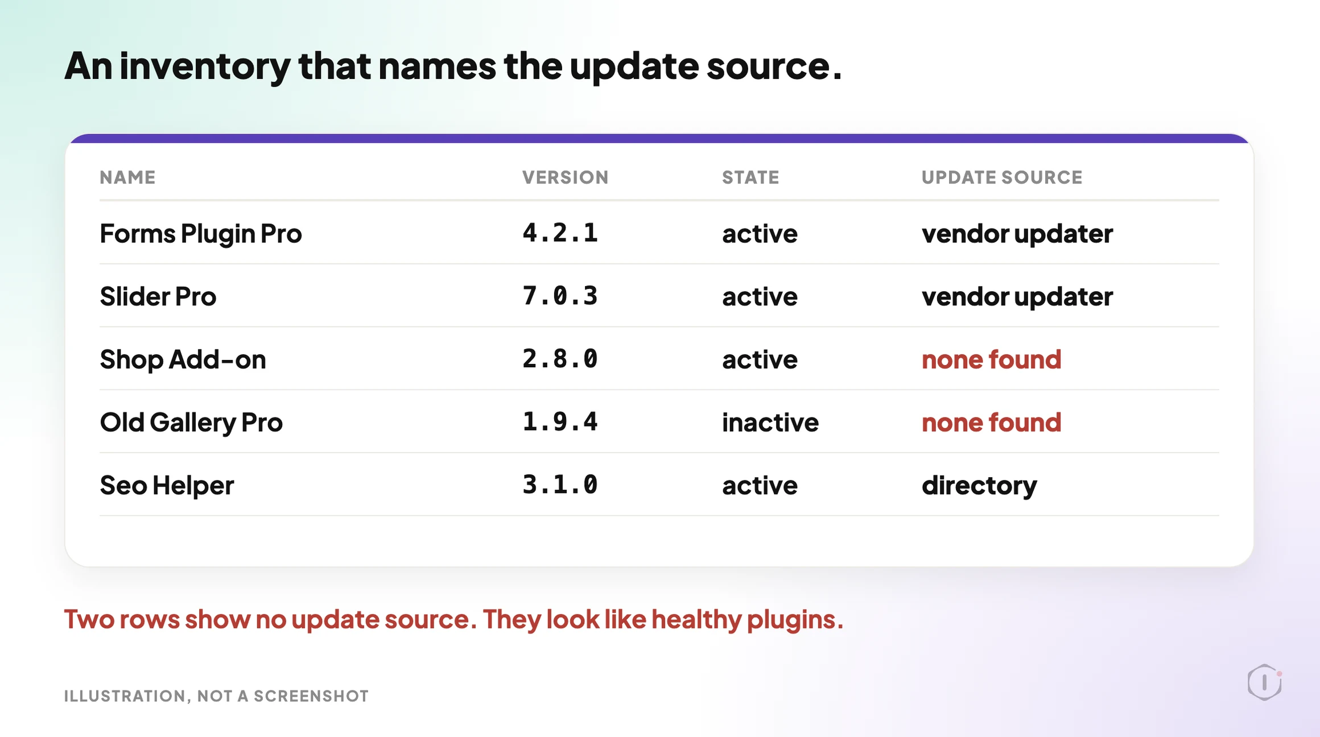Screen dimensions: 1320x737
Task: Select the VERSION column header
Action: pos(566,177)
